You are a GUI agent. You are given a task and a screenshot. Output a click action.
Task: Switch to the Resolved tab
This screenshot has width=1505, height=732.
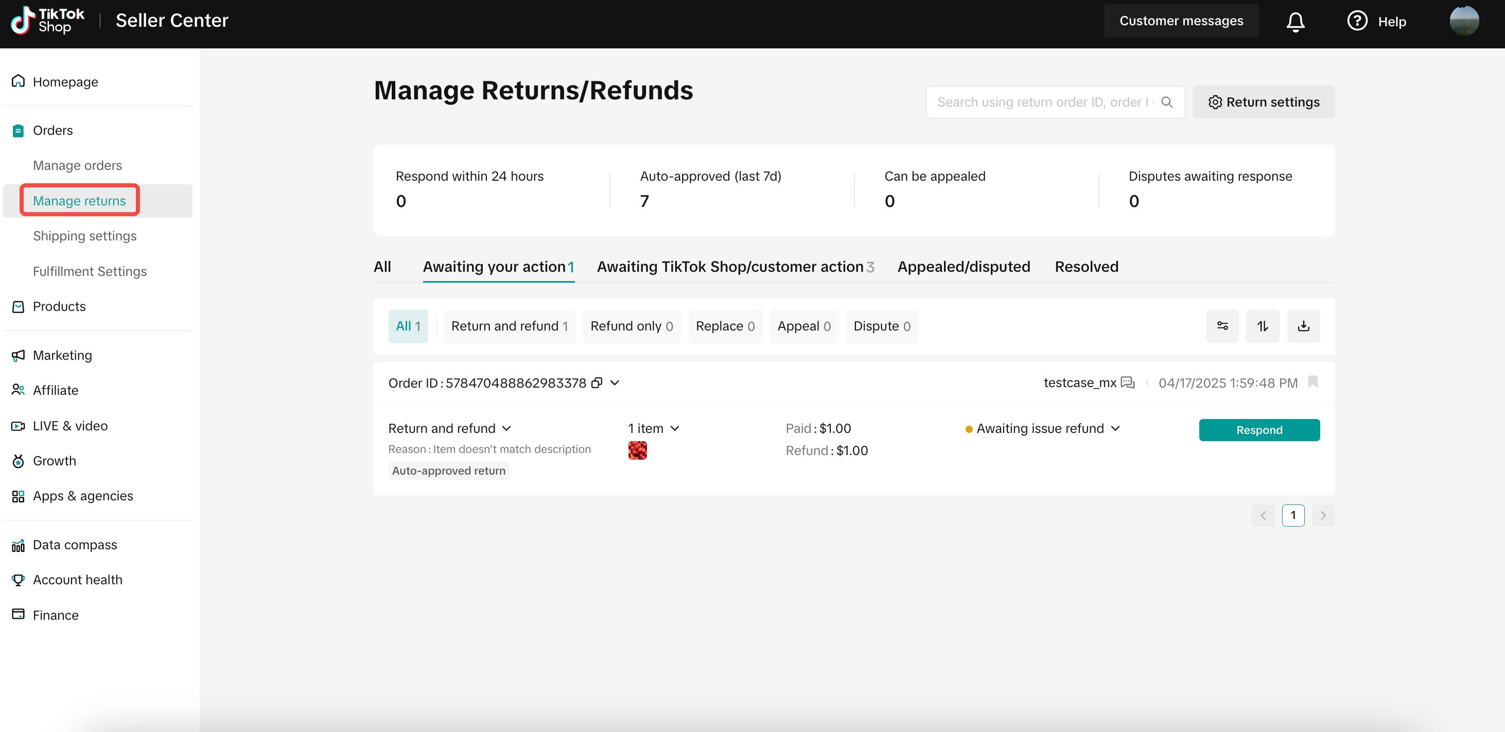click(x=1086, y=267)
